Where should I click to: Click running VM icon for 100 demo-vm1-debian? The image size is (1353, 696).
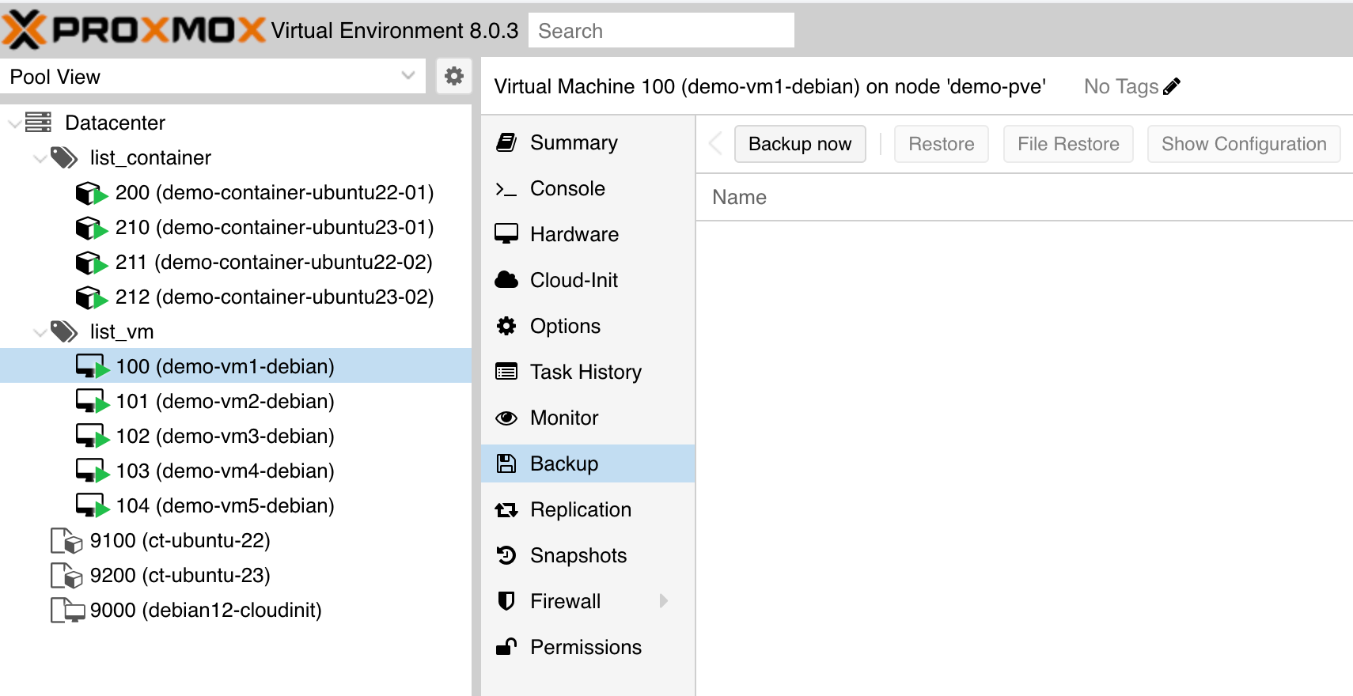pos(92,366)
